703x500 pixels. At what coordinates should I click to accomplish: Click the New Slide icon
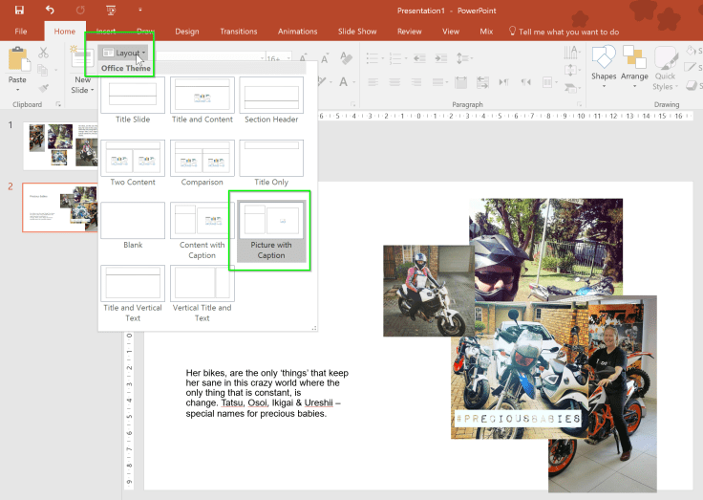pos(82,57)
